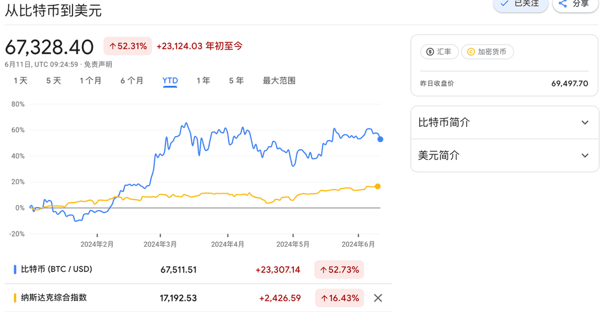Open the 免责声明 disclaimer link
The image size is (603, 312).
click(98, 64)
